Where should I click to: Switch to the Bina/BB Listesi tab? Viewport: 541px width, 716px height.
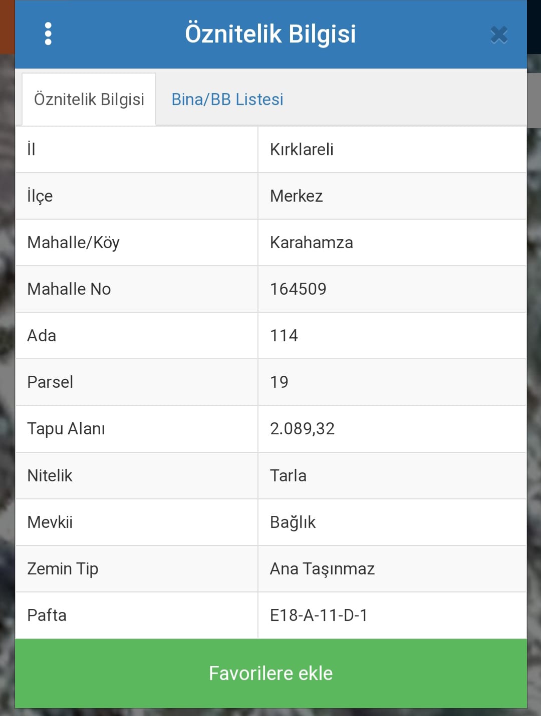227,99
